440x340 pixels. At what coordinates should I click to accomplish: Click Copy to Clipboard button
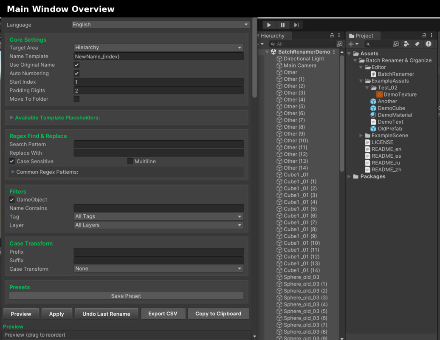pos(218,314)
